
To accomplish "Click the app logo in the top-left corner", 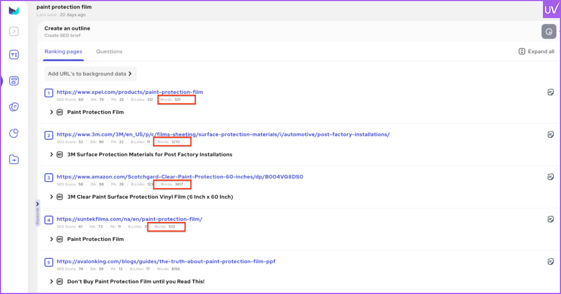I will pos(14,10).
